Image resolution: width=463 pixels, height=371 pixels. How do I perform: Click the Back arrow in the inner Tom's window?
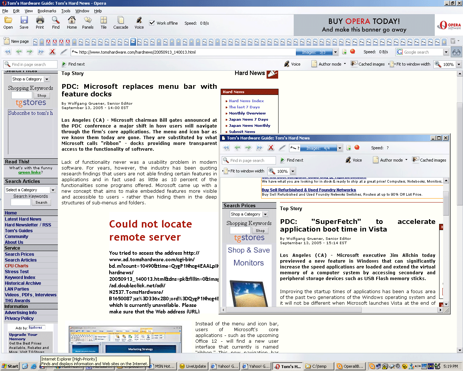(237, 147)
